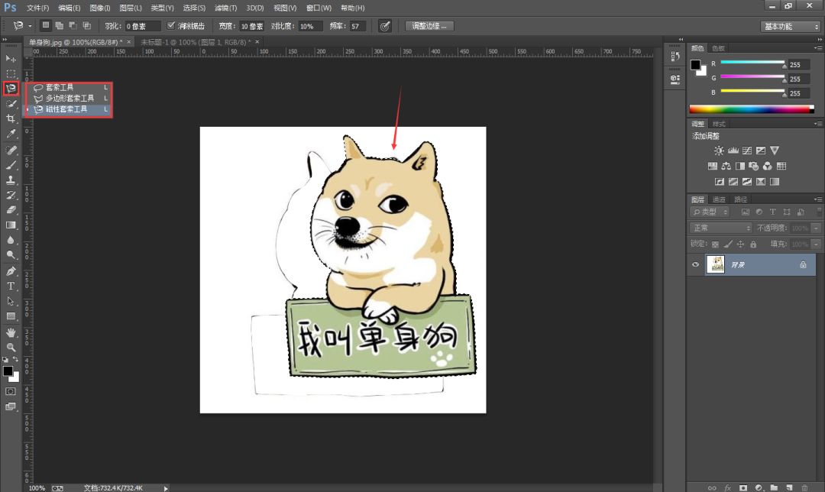Screen dimensions: 825x492
Task: Select the Eraser tool
Action: click(11, 210)
